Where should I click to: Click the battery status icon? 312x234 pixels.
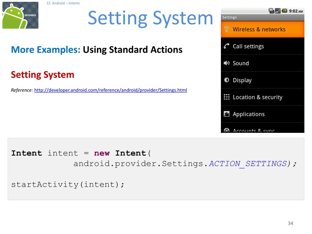tap(285, 11)
